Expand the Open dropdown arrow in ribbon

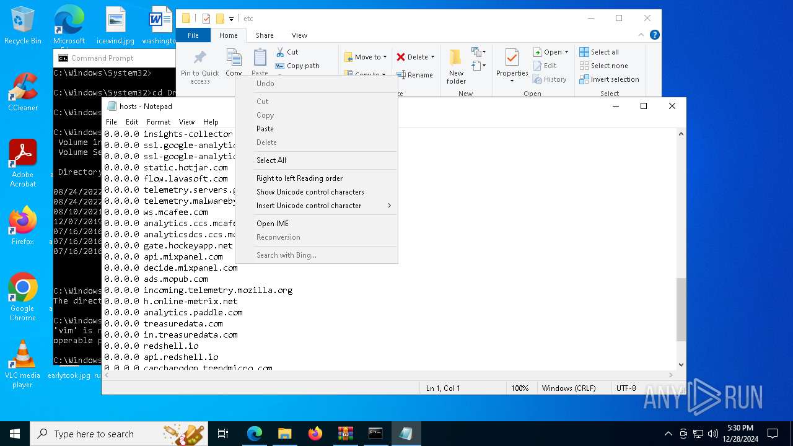click(566, 52)
